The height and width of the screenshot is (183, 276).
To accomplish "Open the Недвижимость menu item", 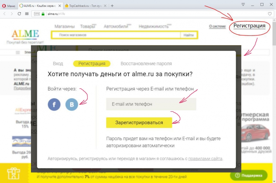I will 154,26.
